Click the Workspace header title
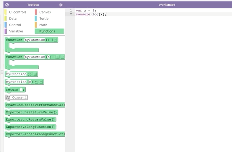Image resolution: width=232 pixels, height=152 pixels. [167, 5]
